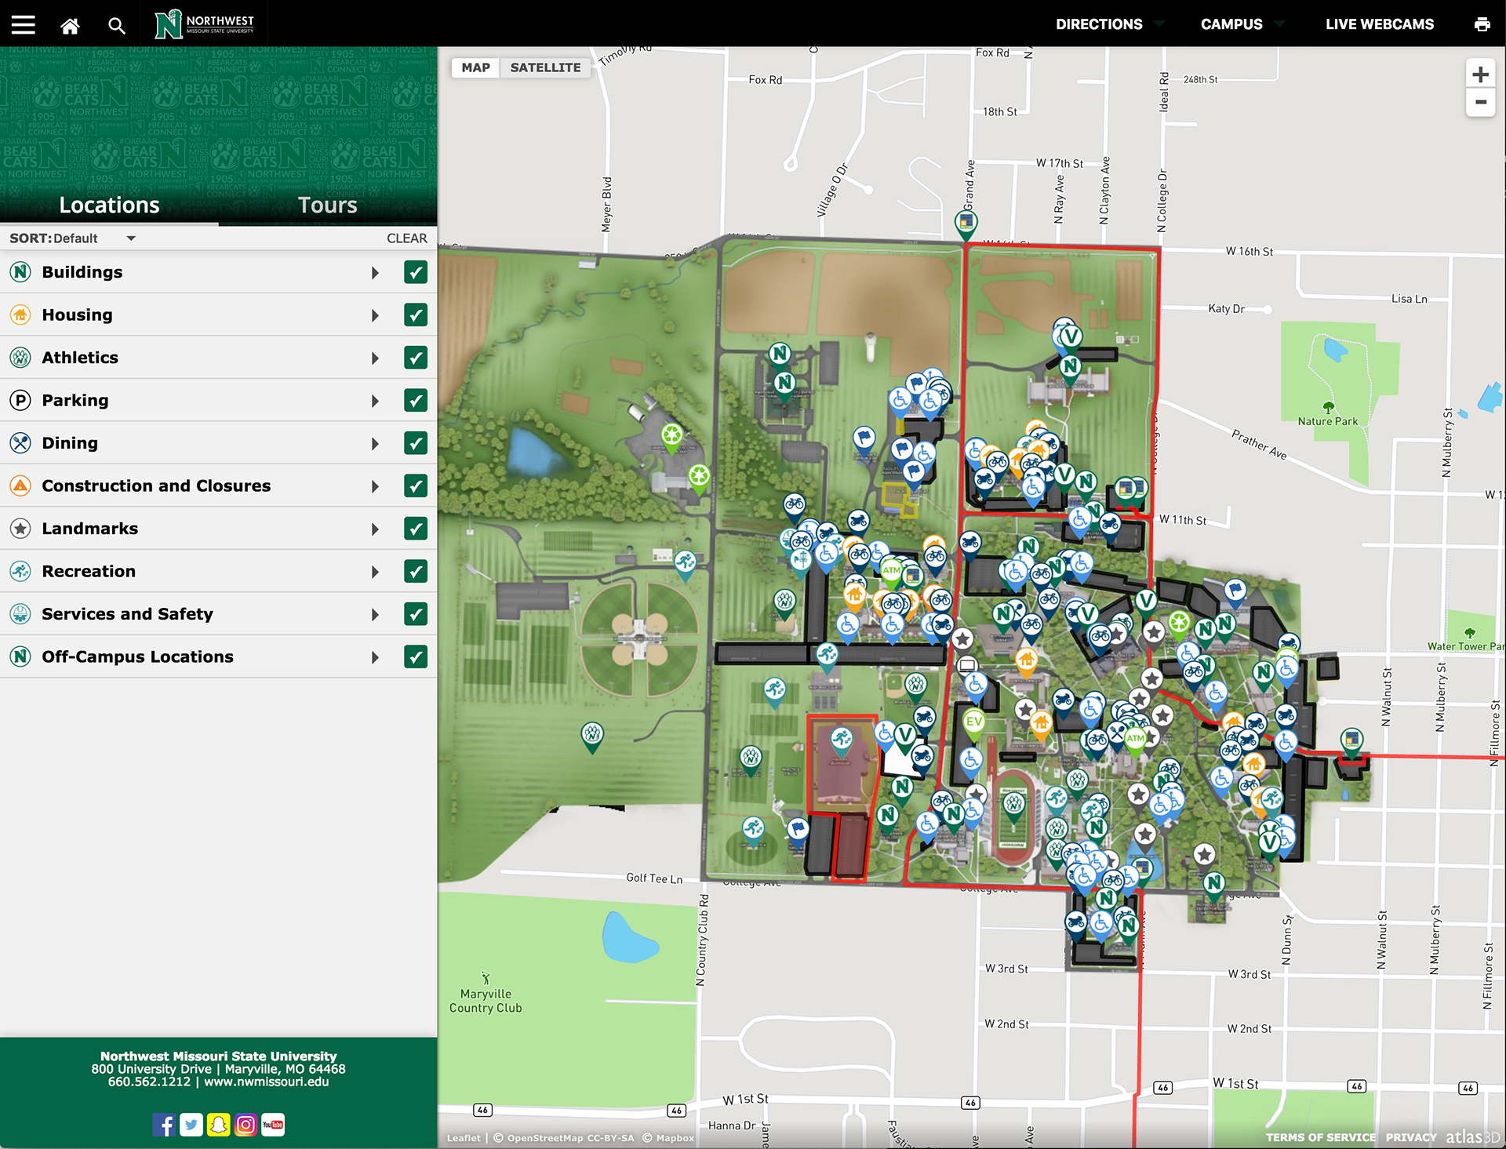Viewport: 1506px width, 1149px height.
Task: Click the Dining category utensils icon
Action: tap(20, 443)
